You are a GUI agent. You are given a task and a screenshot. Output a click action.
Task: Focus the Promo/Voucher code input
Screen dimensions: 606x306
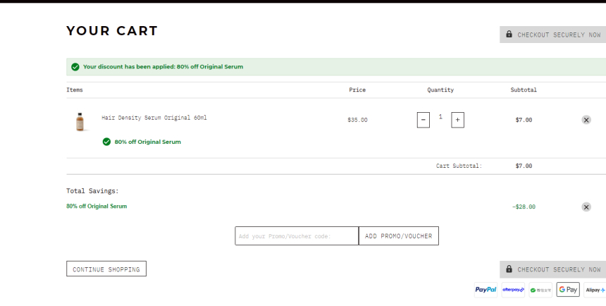[x=297, y=236]
